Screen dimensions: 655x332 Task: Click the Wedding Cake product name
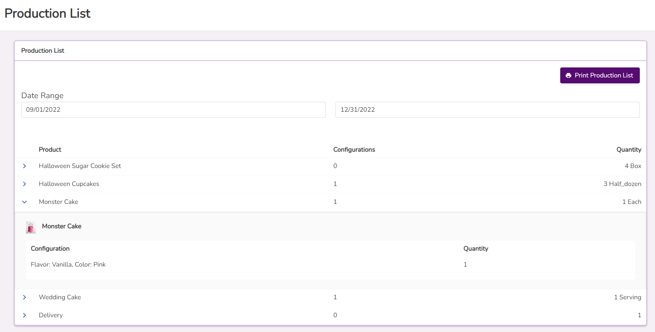click(x=60, y=297)
